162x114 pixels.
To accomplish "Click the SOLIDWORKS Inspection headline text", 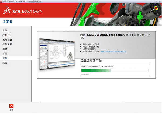I will click(115, 36).
